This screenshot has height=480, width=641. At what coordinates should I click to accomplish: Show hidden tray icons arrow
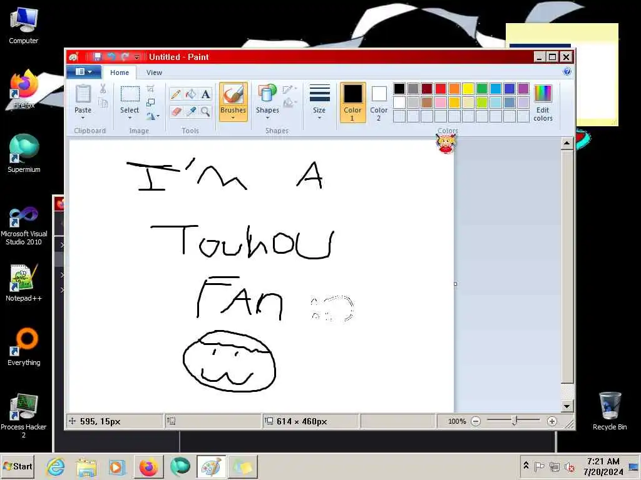point(526,466)
